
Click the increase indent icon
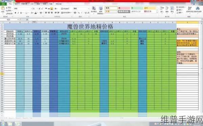(58, 13)
